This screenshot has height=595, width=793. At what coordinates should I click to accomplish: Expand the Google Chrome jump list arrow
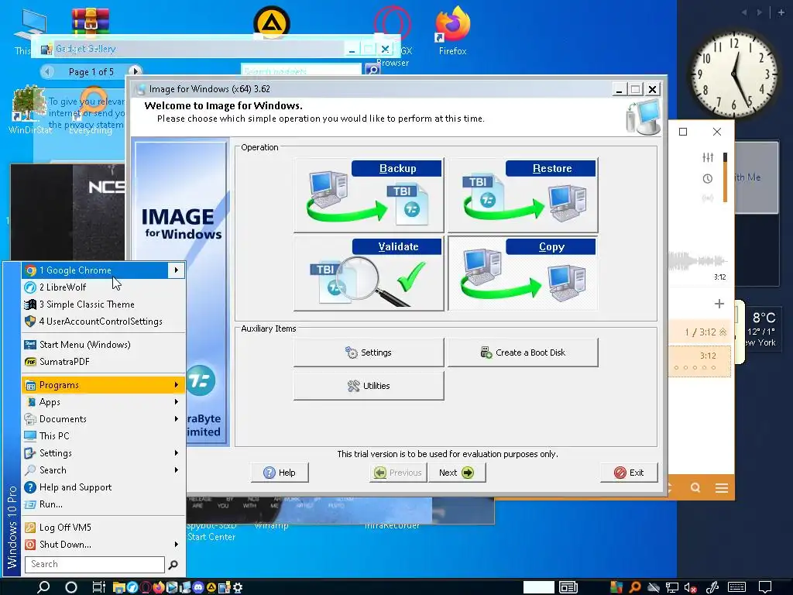pos(177,270)
